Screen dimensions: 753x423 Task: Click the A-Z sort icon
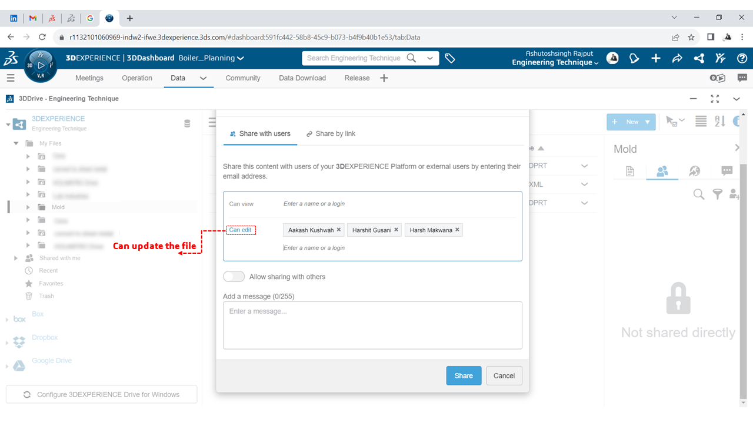pos(720,122)
